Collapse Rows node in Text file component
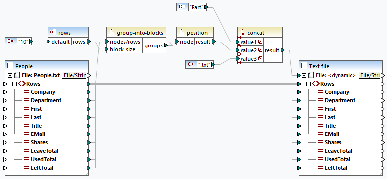The width and height of the screenshot is (387, 179). point(308,84)
